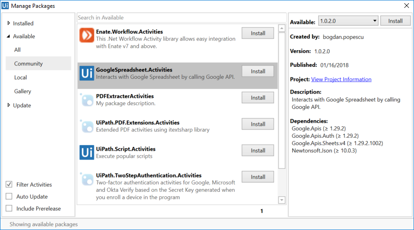This screenshot has height=230, width=414.
Task: Select the GoogleSpreadsheet.Activities package title
Action: [134, 70]
